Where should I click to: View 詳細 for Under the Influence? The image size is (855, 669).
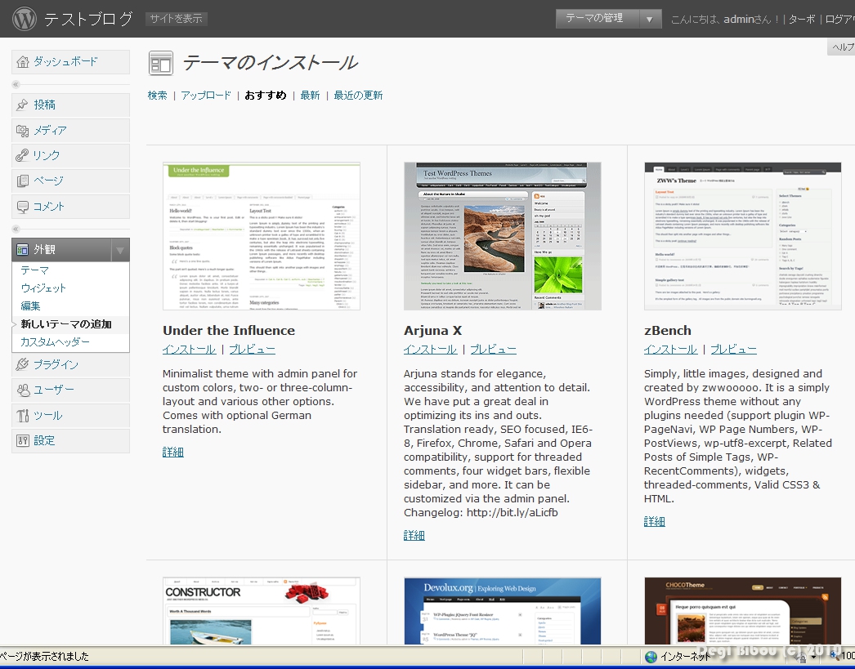(172, 453)
